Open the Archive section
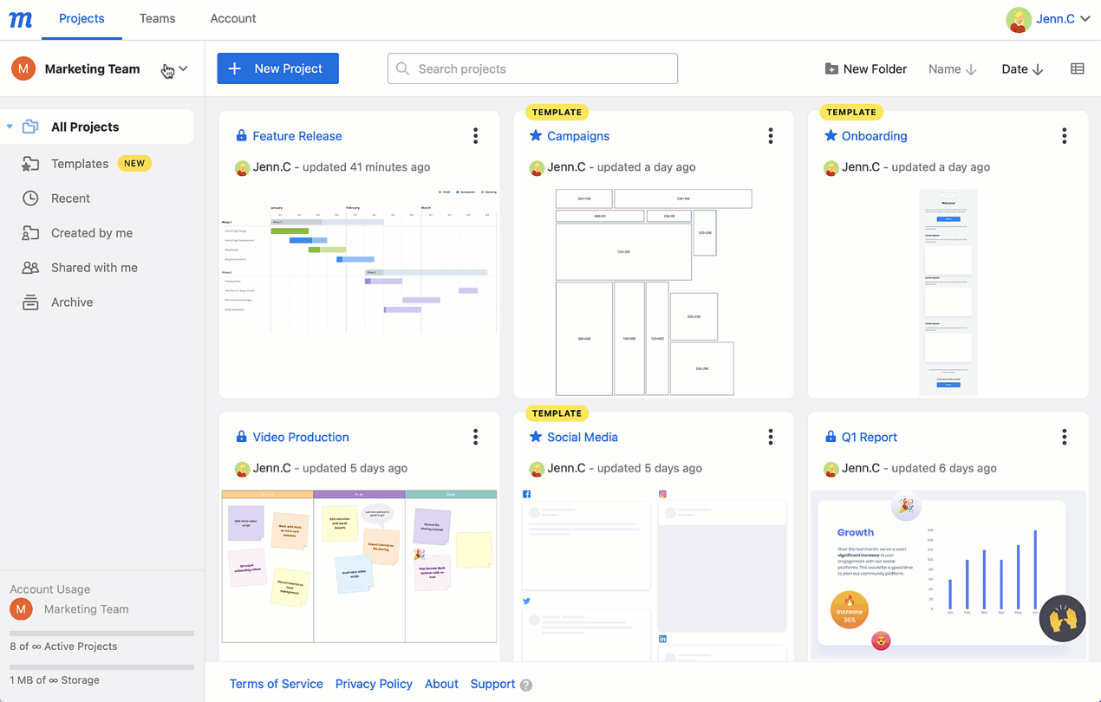Viewport: 1101px width, 702px height. click(x=73, y=302)
